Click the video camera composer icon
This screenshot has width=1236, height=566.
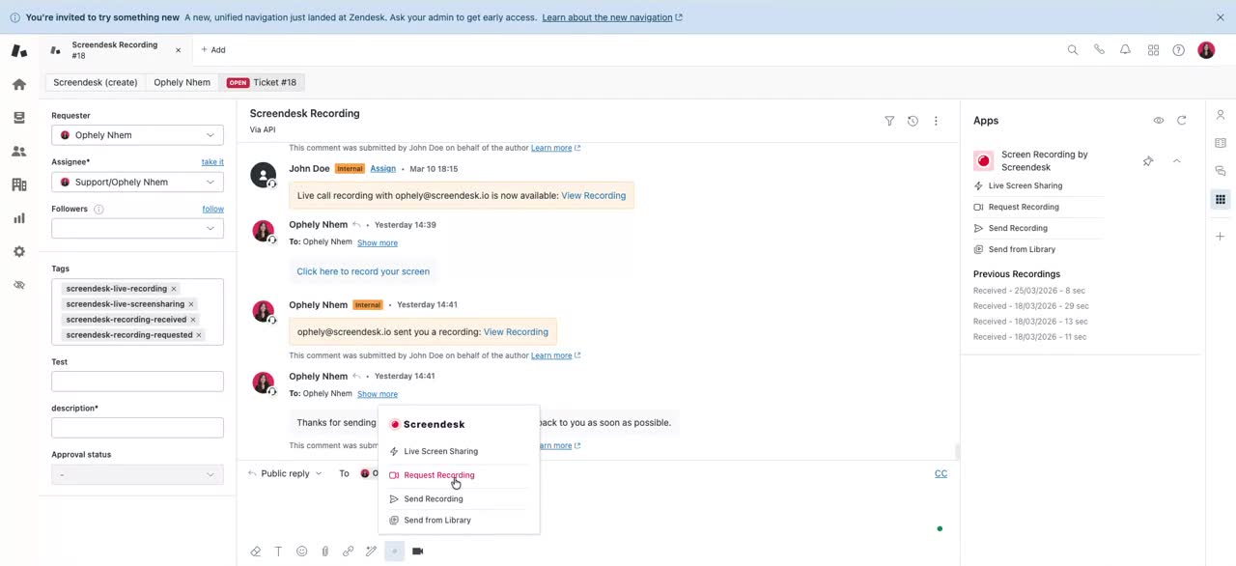click(x=417, y=552)
